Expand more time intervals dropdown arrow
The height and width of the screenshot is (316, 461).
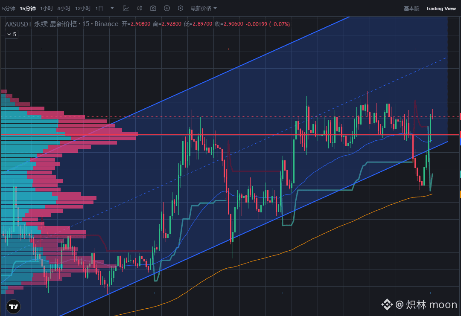(112, 8)
